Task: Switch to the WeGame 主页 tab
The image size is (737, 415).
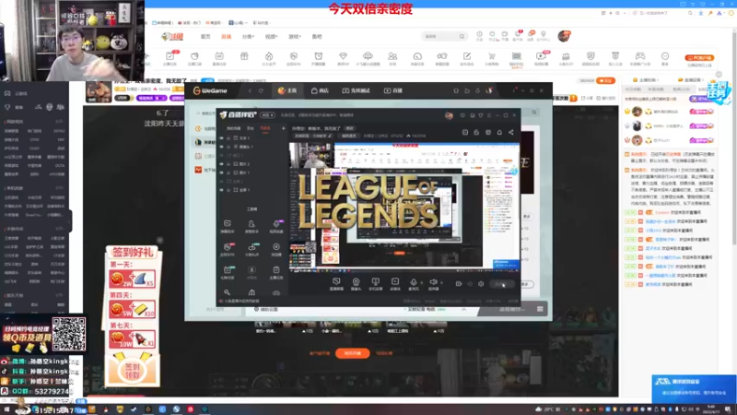Action: (x=287, y=90)
